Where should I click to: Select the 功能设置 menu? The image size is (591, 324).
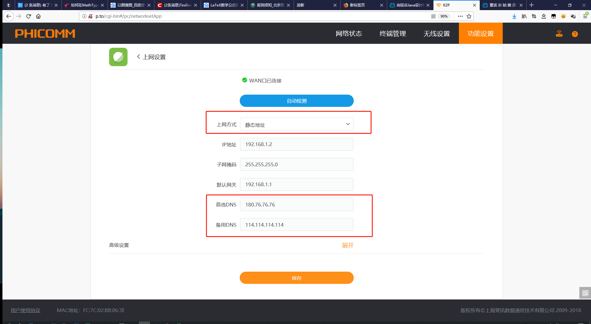(x=481, y=33)
